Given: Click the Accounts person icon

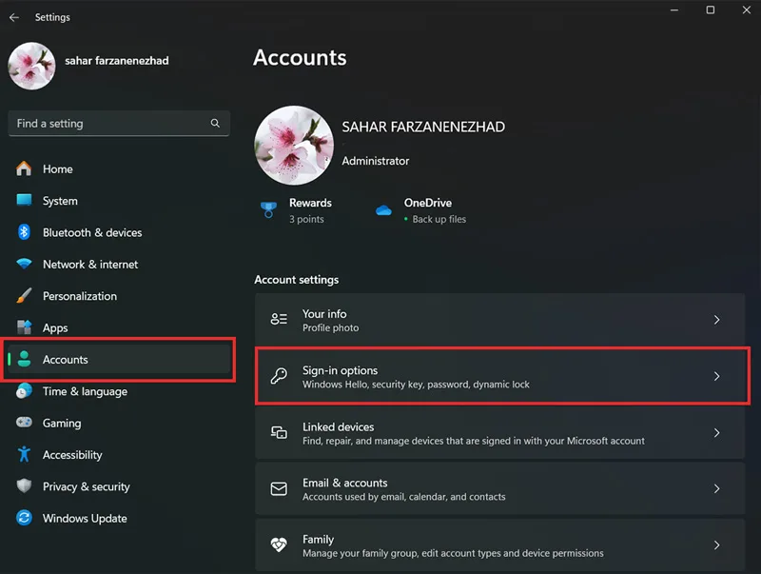Looking at the screenshot, I should click(24, 360).
